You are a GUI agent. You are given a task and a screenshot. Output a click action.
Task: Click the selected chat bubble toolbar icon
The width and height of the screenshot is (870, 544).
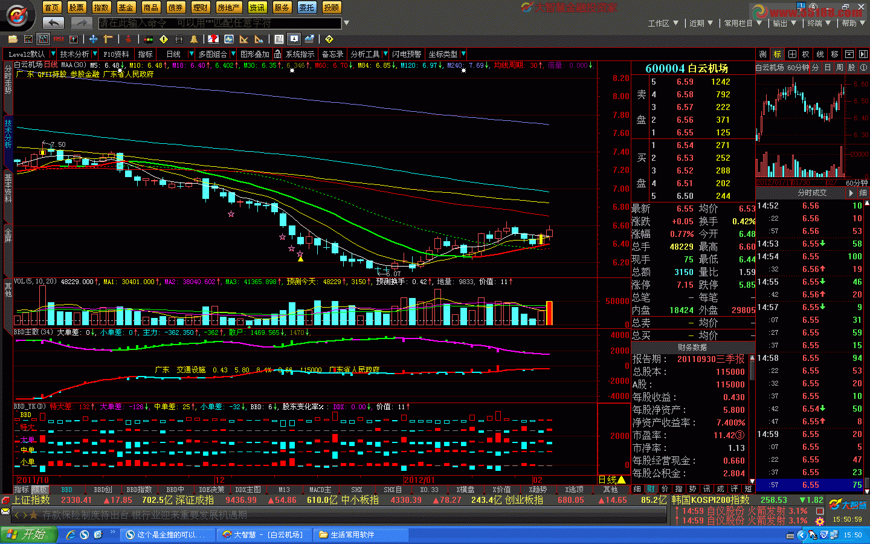click(x=294, y=39)
